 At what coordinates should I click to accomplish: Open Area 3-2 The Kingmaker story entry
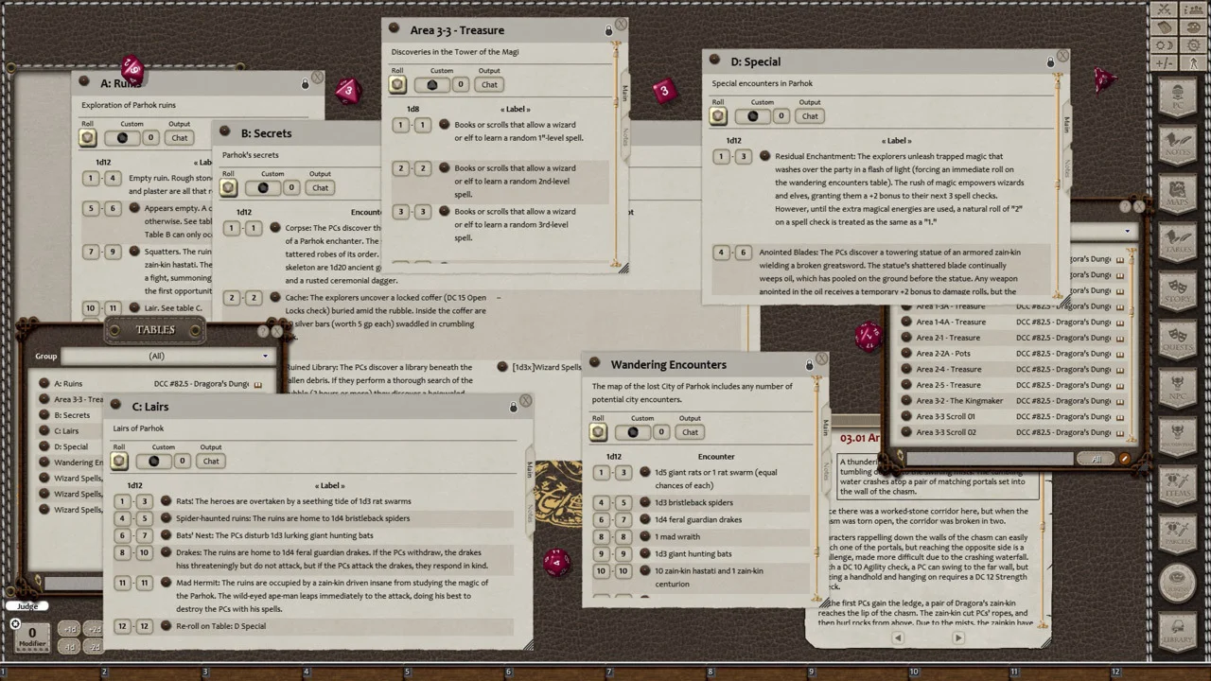959,401
